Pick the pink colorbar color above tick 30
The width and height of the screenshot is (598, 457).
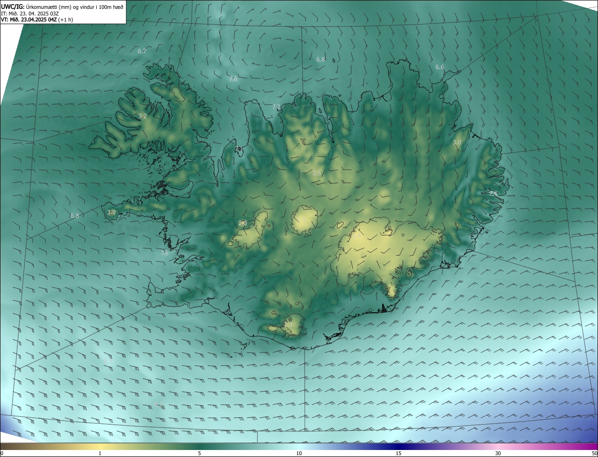point(498,446)
